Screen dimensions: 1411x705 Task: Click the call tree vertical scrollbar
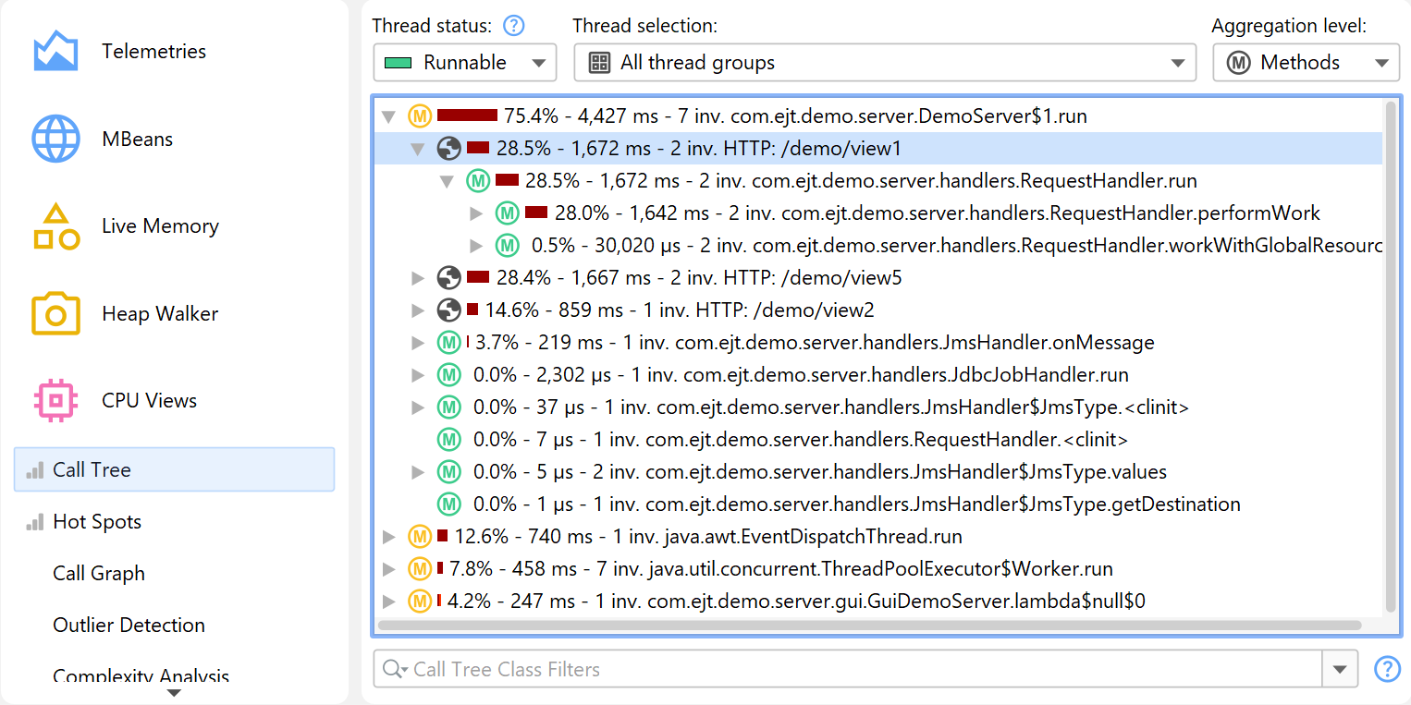[1390, 356]
